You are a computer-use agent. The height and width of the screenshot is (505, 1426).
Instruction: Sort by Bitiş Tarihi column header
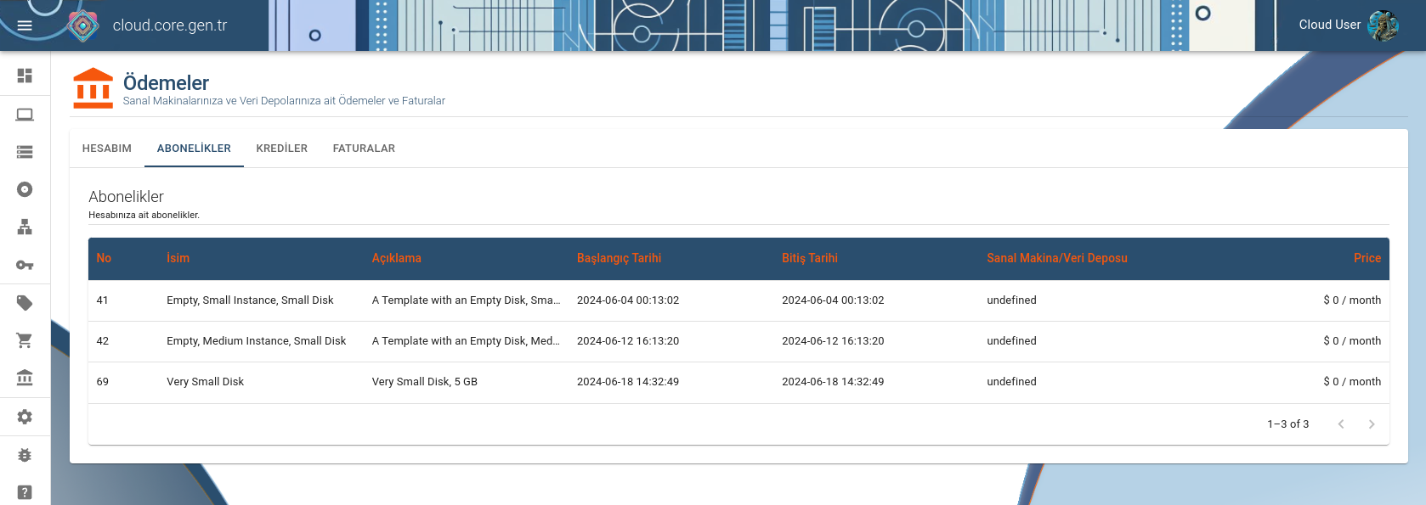pyautogui.click(x=810, y=258)
